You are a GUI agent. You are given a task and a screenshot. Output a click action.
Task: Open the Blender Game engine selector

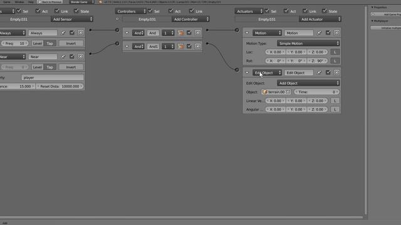coord(82,2)
